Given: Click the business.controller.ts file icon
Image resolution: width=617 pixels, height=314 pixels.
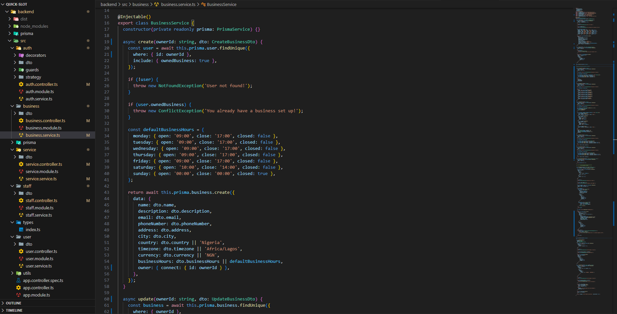Looking at the screenshot, I should point(21,121).
